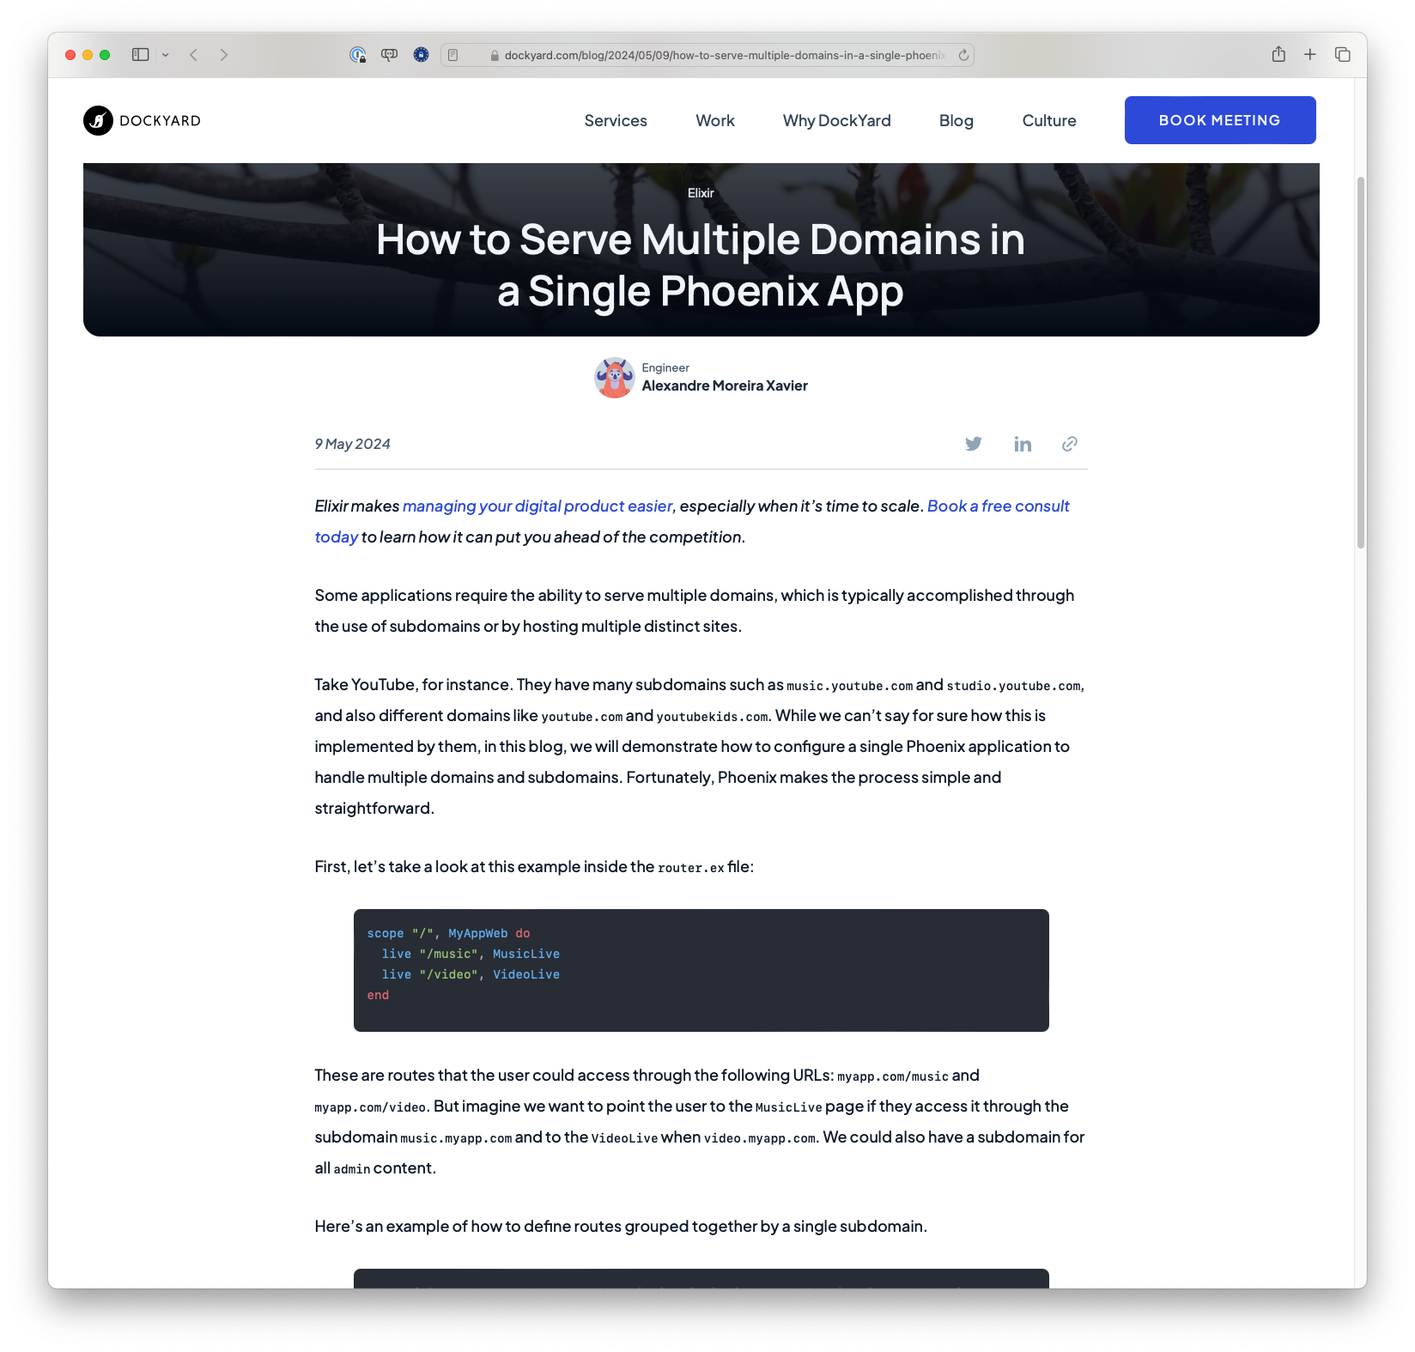Select Services in the navigation menu
The width and height of the screenshot is (1415, 1352).
tap(616, 120)
